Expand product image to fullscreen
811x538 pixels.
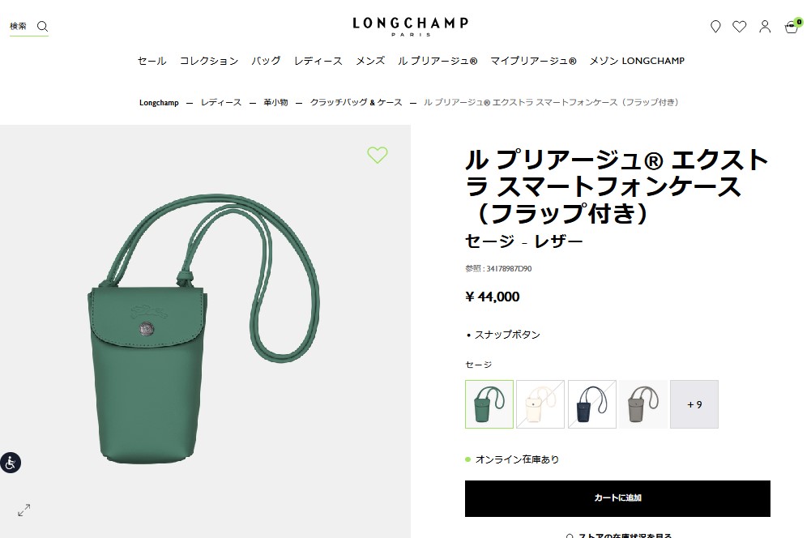[x=23, y=510]
